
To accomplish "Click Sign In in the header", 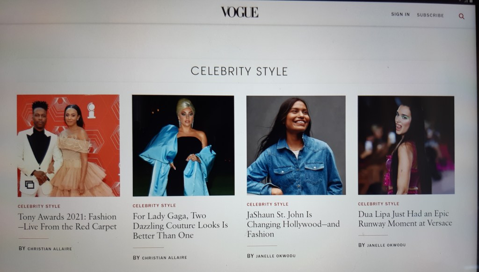I will (400, 14).
